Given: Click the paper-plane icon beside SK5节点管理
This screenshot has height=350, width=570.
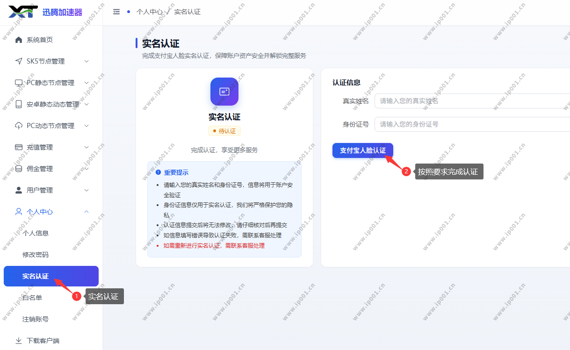Looking at the screenshot, I should (x=19, y=61).
